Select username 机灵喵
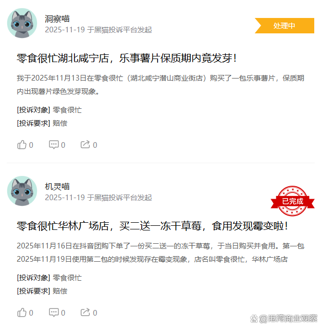The width and height of the screenshot is (324, 330). (x=57, y=187)
